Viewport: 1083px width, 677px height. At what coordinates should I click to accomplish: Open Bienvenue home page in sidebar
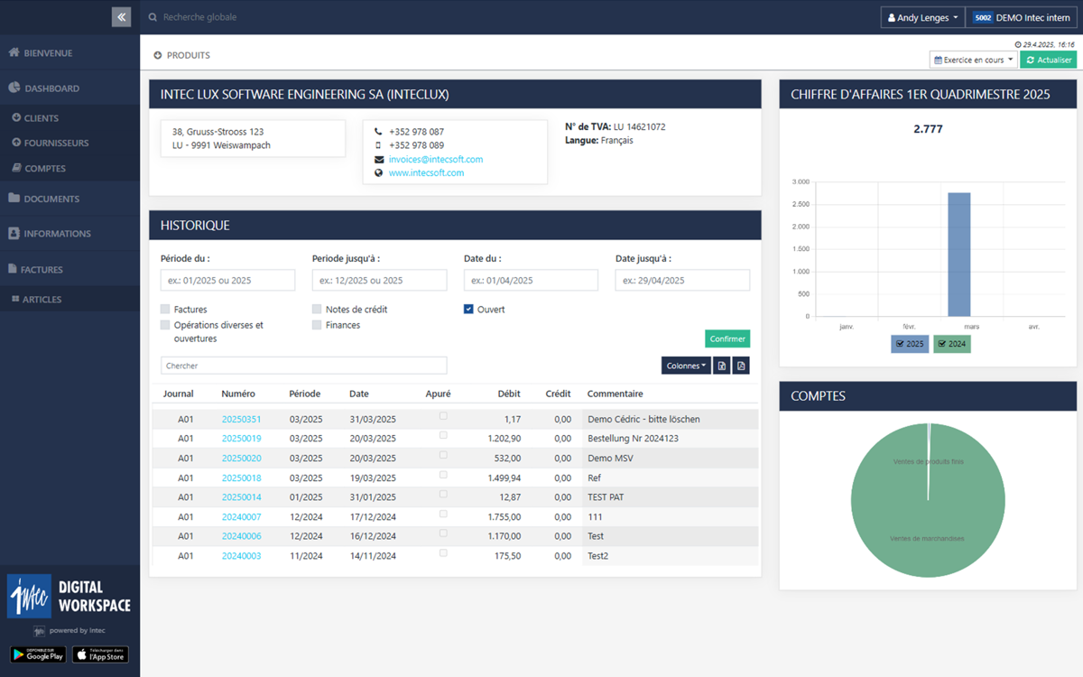coord(41,53)
